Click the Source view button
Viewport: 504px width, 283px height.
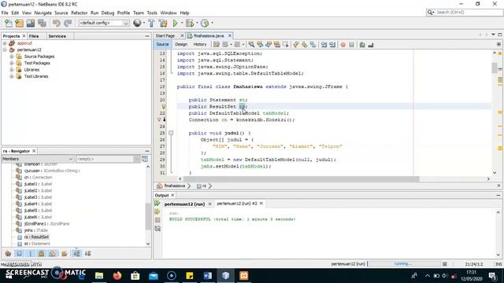tap(162, 44)
